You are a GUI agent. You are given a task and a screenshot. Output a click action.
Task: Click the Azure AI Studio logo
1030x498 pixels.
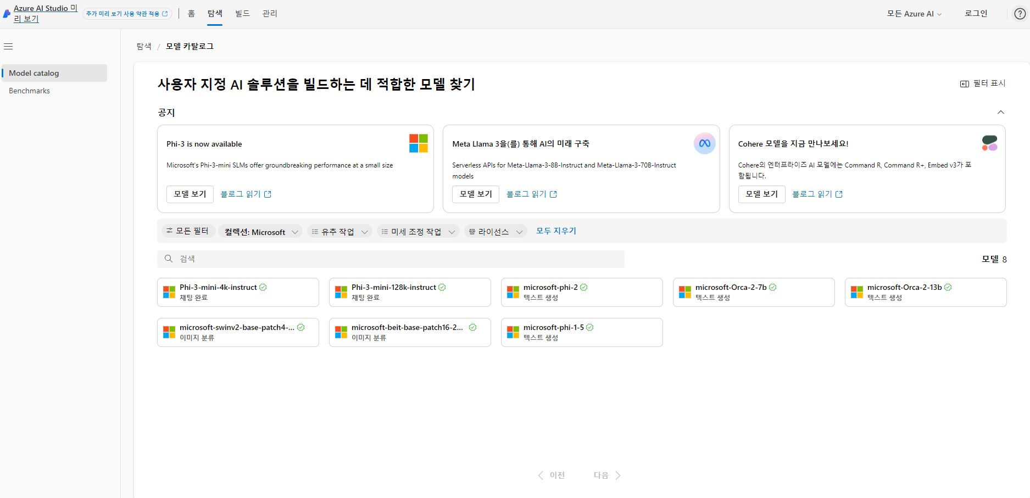point(7,14)
